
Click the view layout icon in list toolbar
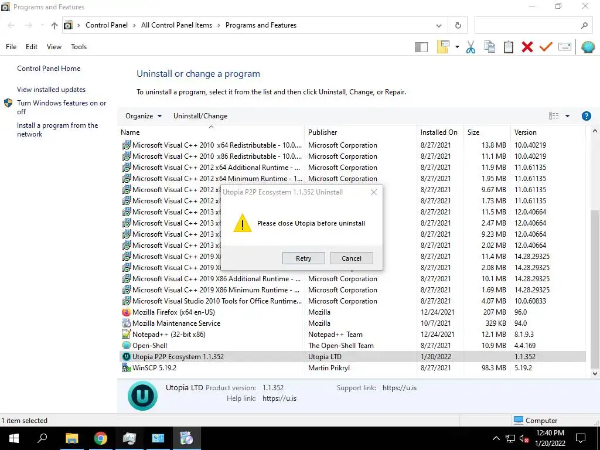pos(554,116)
